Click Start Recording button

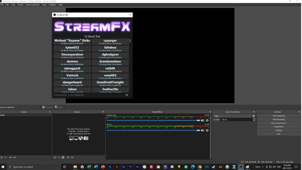(279, 120)
